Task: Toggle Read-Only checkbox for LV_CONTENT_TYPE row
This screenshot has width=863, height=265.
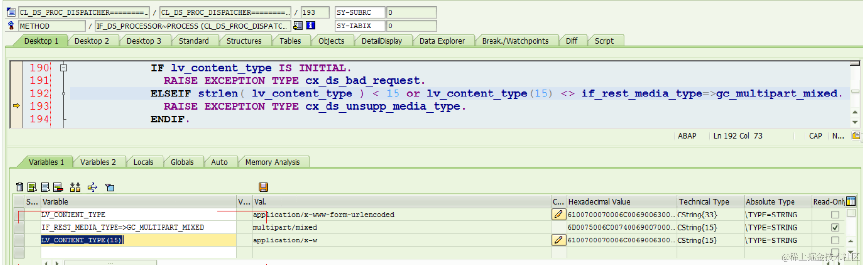Action: tap(835, 215)
